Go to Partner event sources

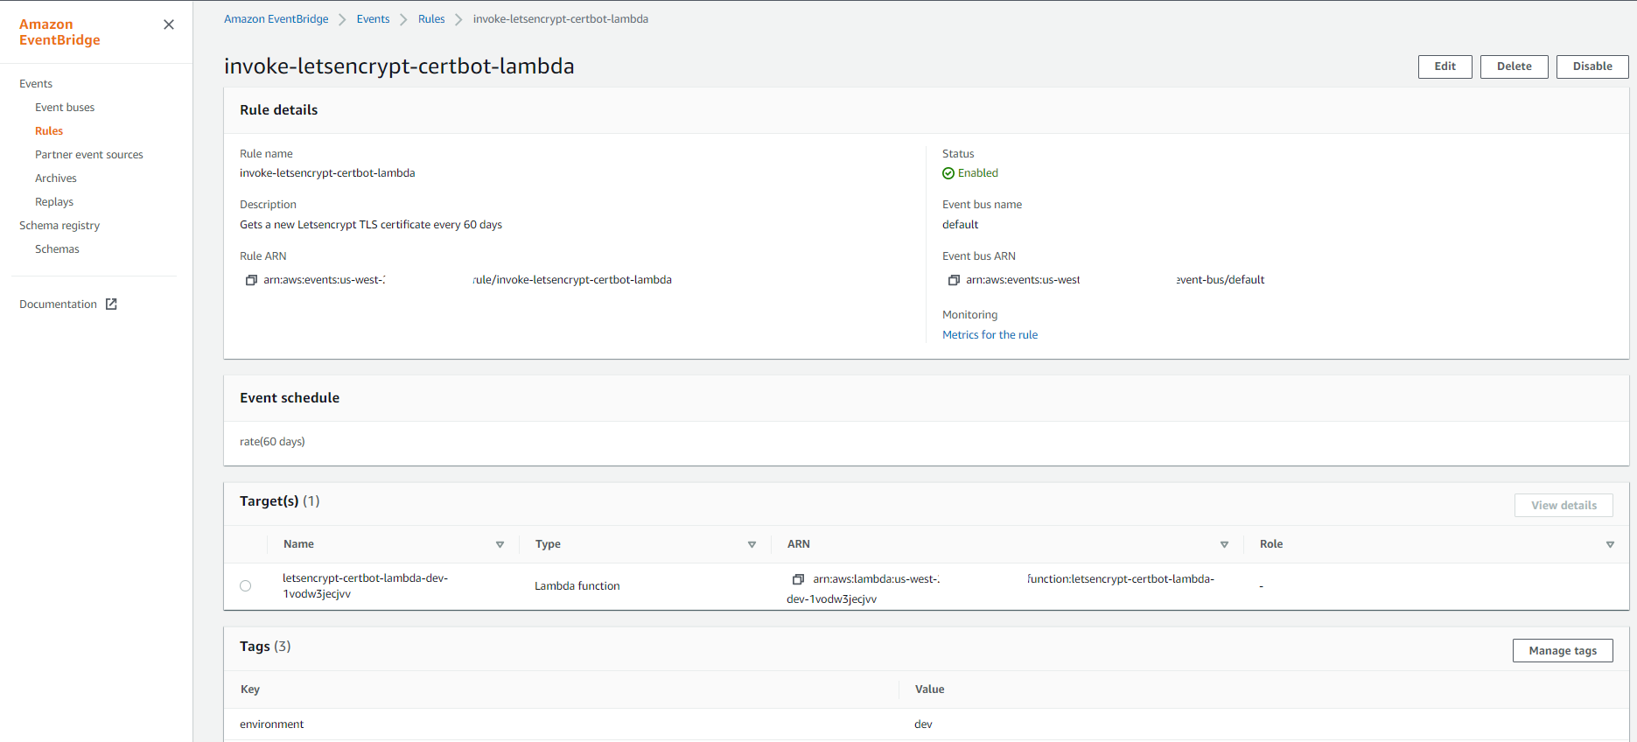pyautogui.click(x=89, y=155)
